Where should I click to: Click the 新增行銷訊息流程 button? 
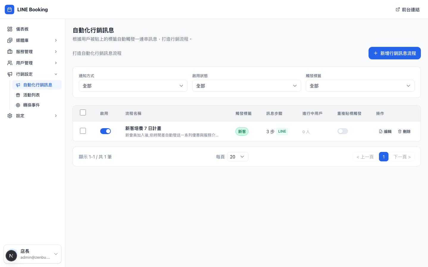pos(394,53)
